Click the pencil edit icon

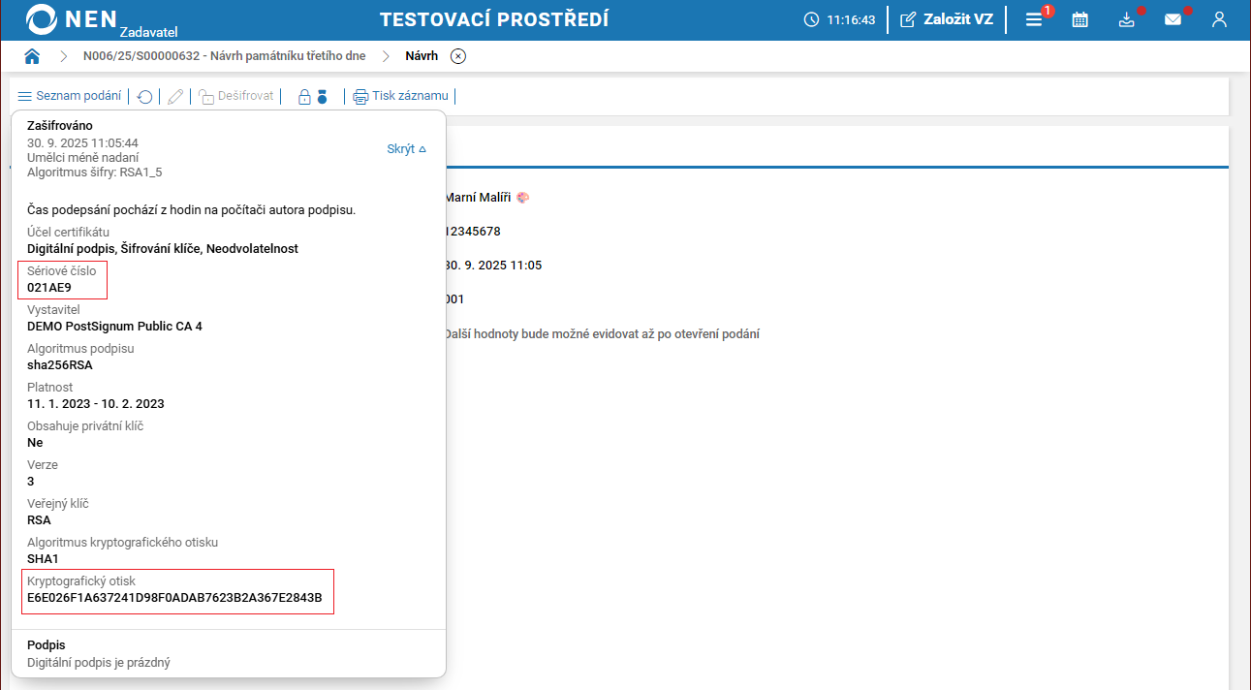175,97
